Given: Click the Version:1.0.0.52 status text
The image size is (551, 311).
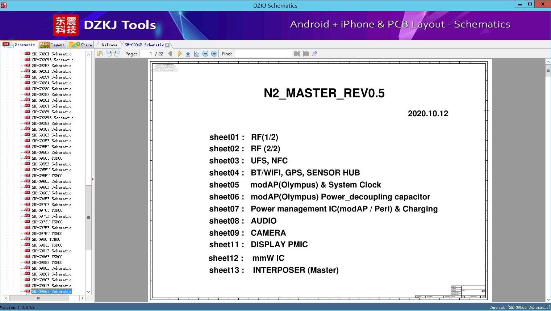Looking at the screenshot, I should (x=17, y=307).
